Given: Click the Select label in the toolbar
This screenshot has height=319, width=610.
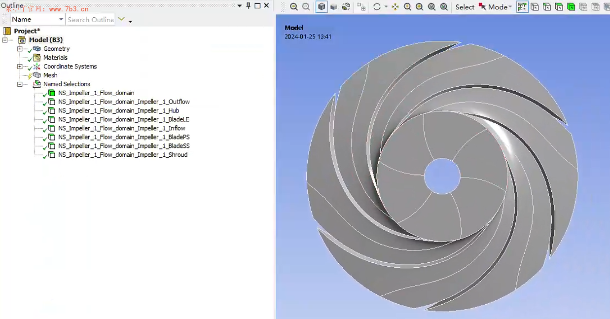Looking at the screenshot, I should [x=465, y=7].
